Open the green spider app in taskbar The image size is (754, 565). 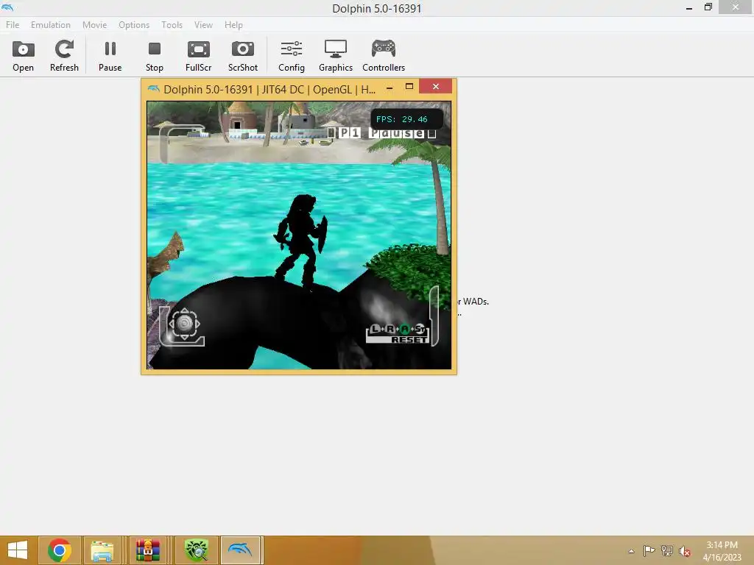point(197,550)
